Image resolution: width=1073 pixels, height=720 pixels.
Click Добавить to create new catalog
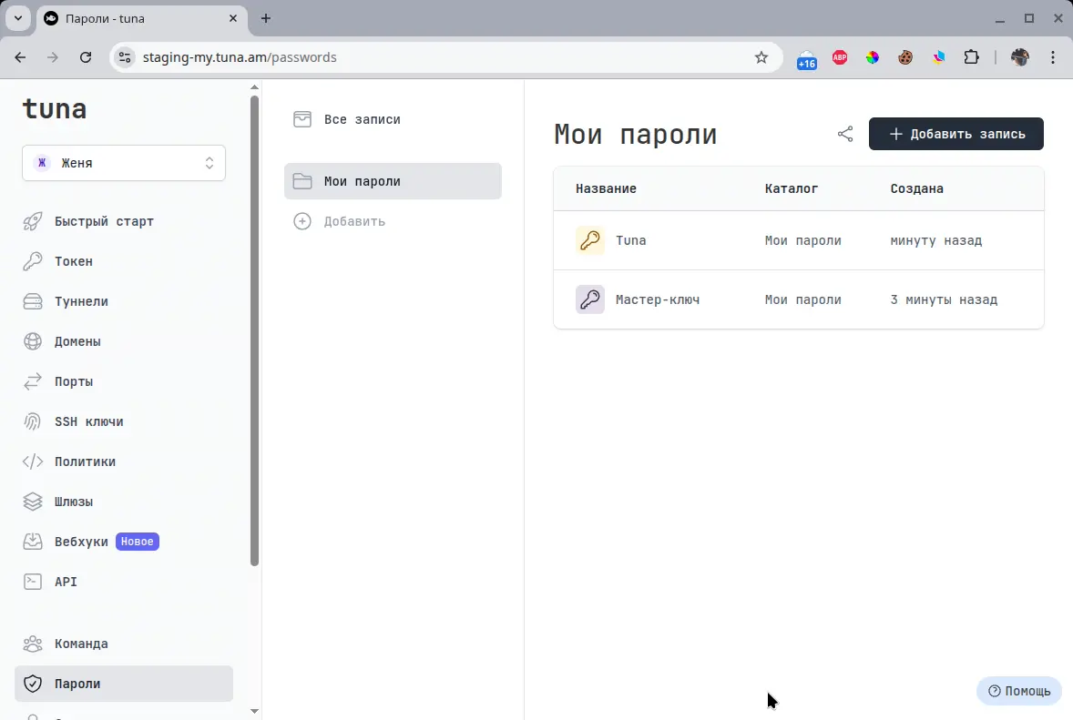(x=353, y=221)
